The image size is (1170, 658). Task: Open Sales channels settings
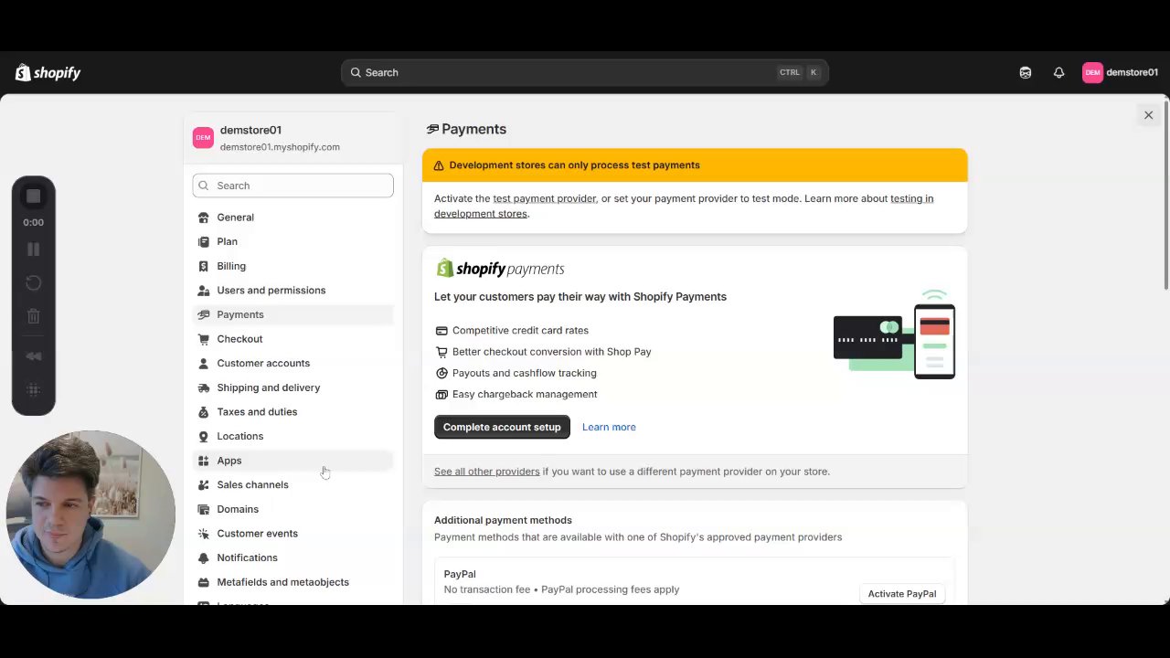(292, 484)
